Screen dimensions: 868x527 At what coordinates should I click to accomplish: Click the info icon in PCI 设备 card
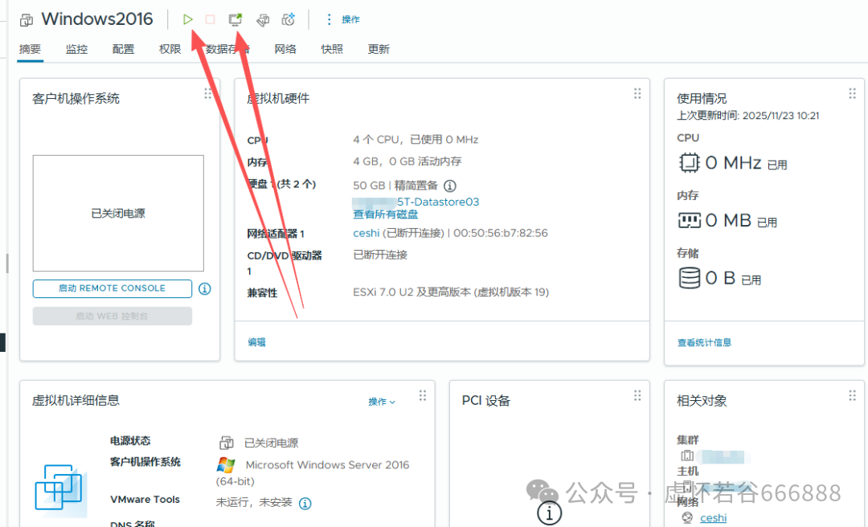[x=549, y=513]
